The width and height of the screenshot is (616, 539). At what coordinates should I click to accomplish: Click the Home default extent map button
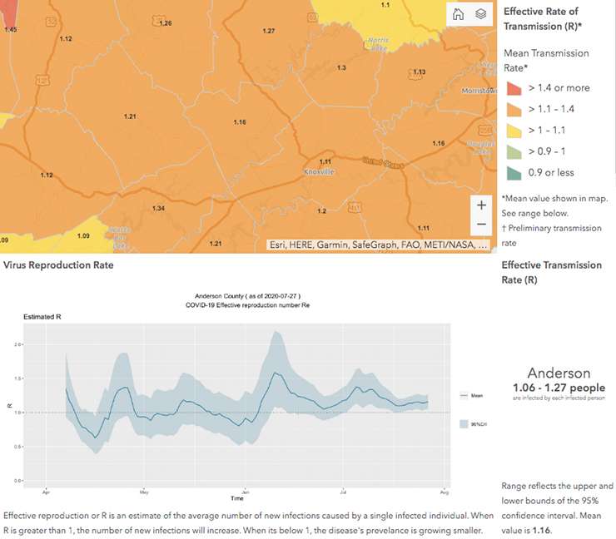click(458, 13)
